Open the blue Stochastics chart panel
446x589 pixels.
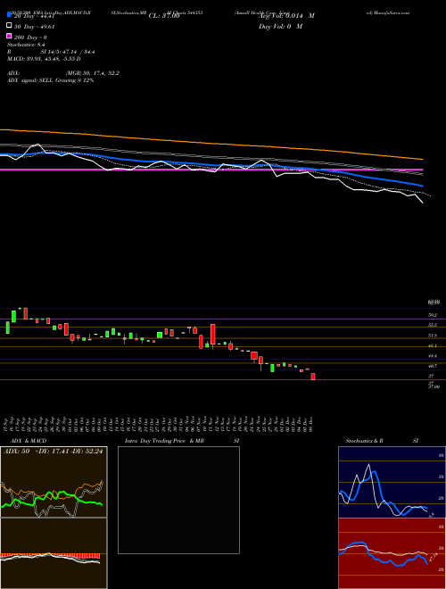pyautogui.click(x=392, y=482)
